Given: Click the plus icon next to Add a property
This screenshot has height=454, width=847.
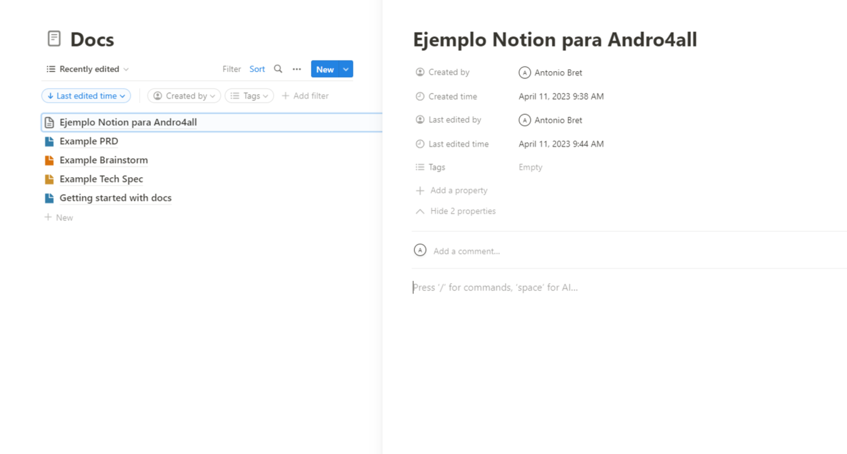Looking at the screenshot, I should click(x=420, y=191).
